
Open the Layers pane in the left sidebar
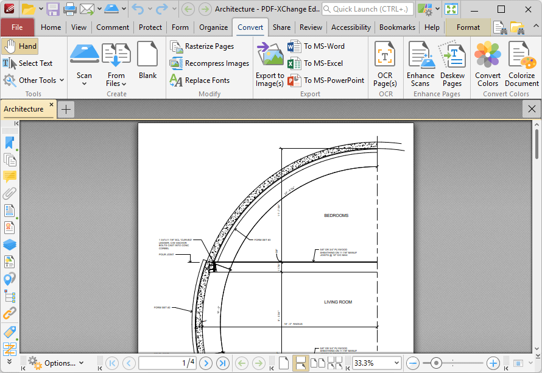click(x=10, y=244)
